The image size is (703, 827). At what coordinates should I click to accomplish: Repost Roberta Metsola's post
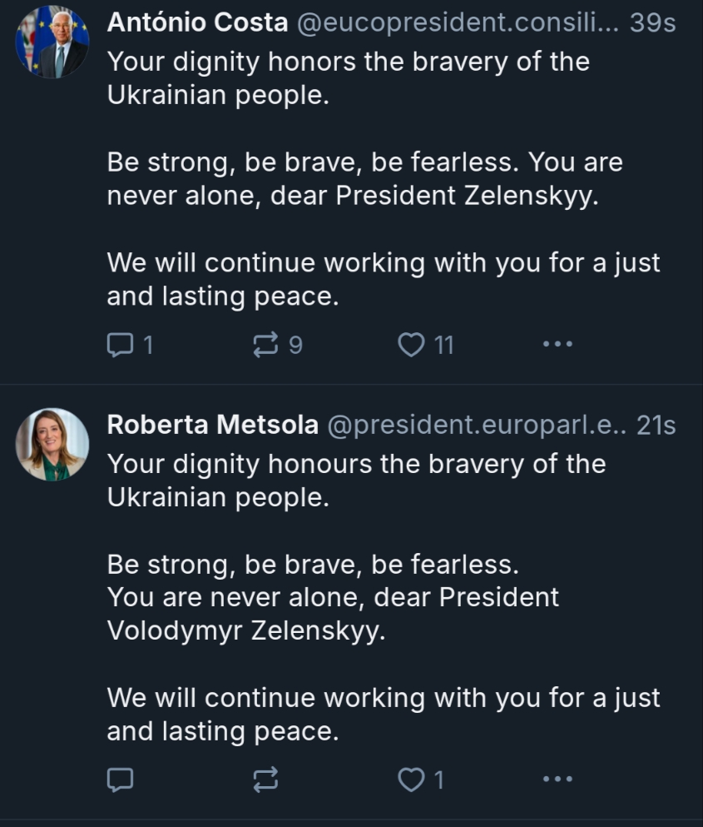coord(265,780)
